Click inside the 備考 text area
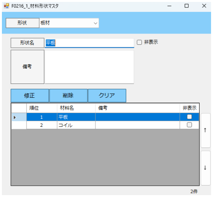Screen dimensions: 212x197 [90, 67]
